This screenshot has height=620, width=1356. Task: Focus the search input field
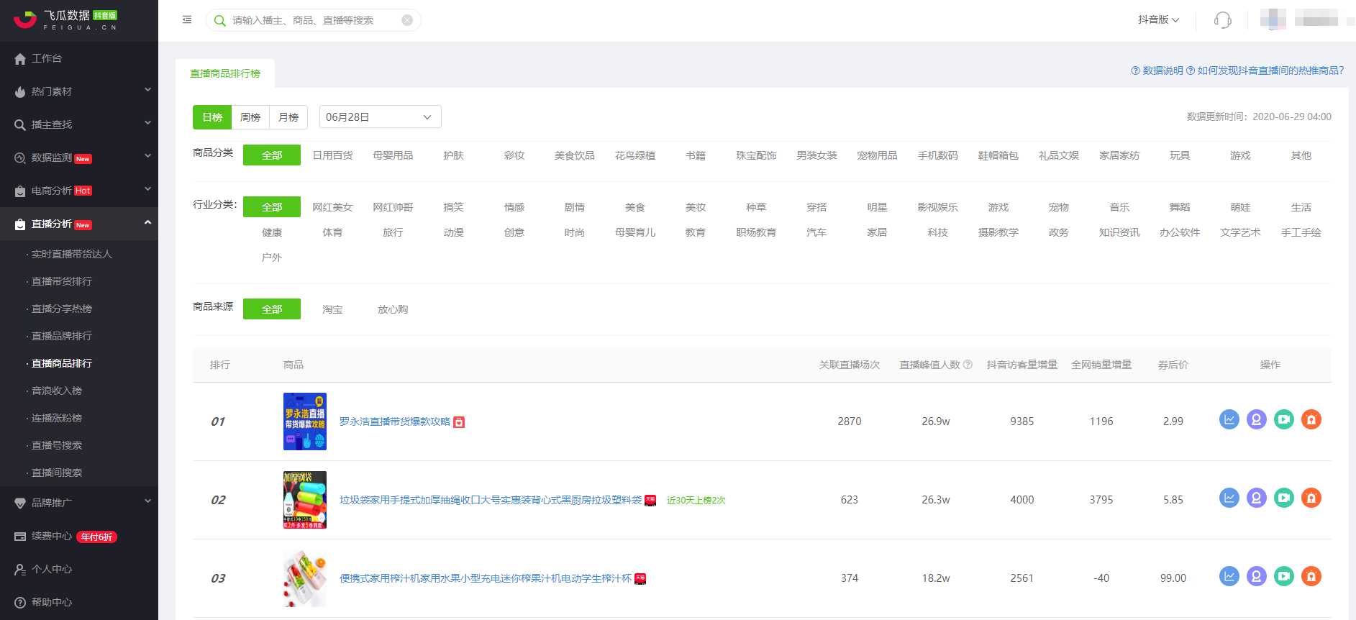coord(314,20)
